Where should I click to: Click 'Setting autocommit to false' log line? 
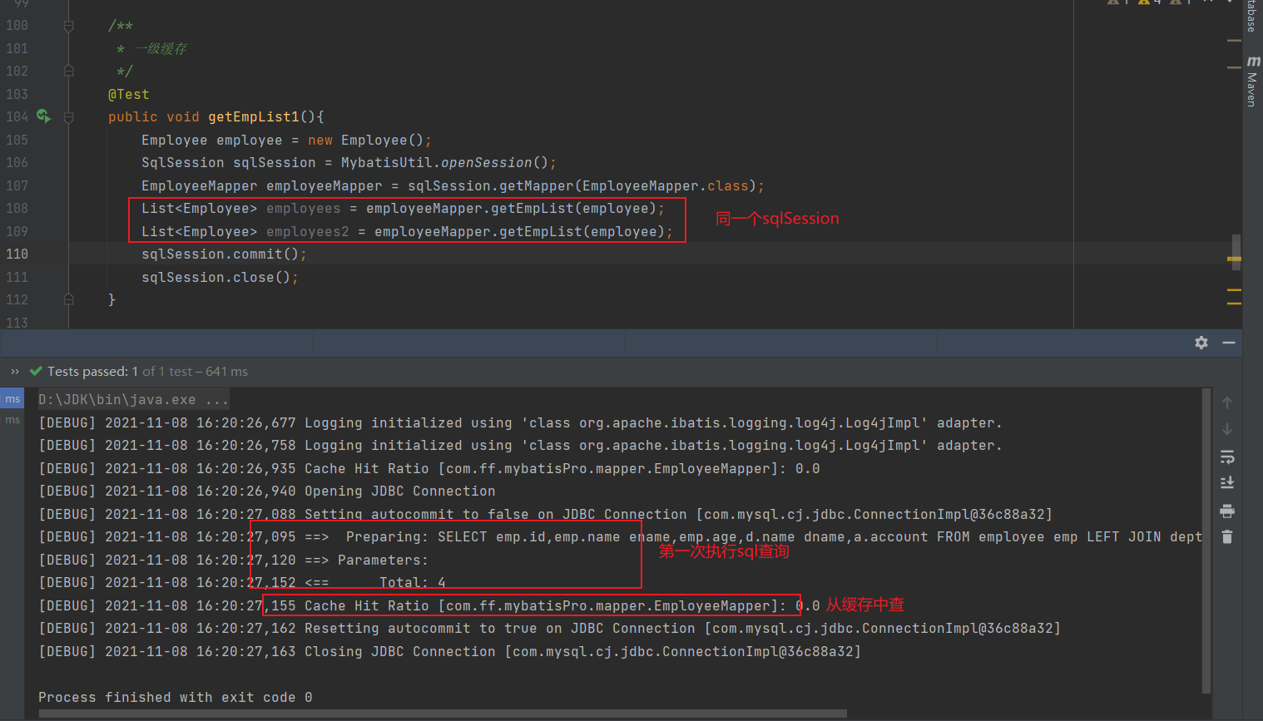(x=546, y=515)
